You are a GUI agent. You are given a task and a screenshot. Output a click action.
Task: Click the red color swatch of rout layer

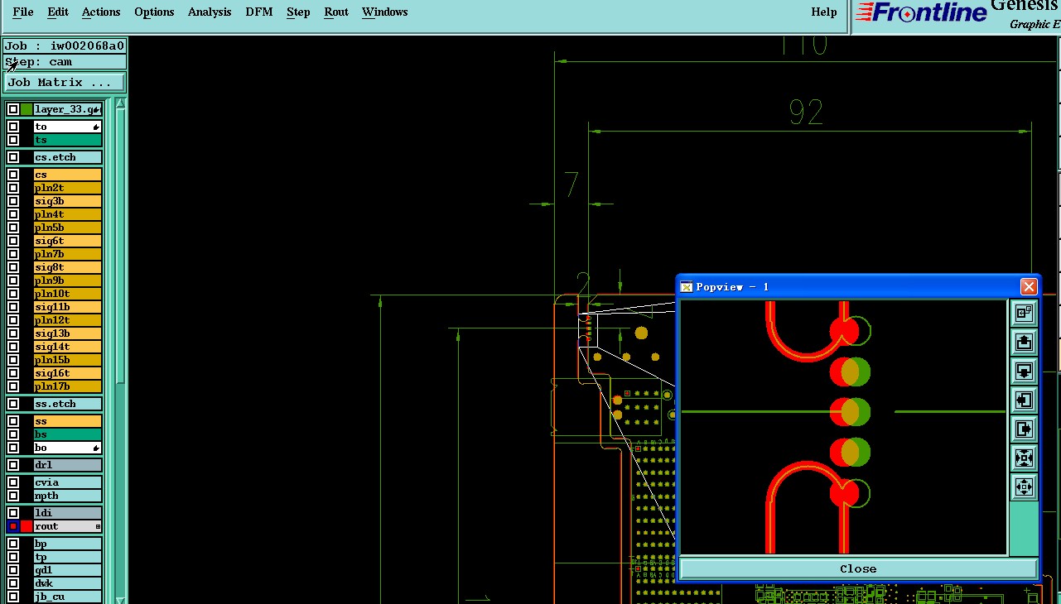(x=27, y=526)
